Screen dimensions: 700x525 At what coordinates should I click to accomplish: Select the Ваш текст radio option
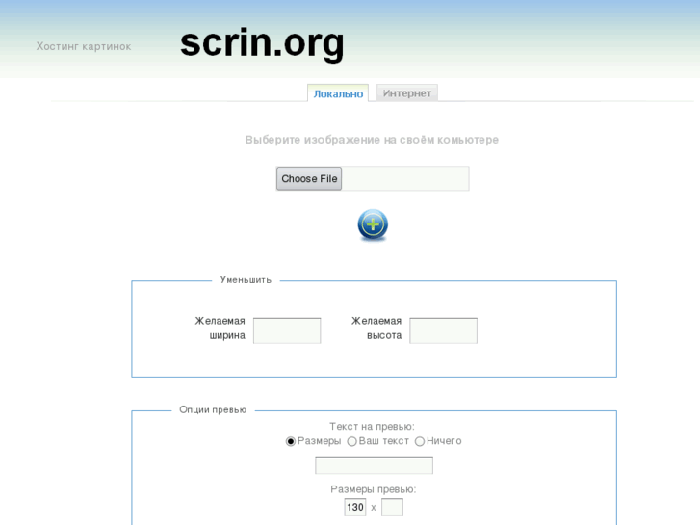click(351, 441)
